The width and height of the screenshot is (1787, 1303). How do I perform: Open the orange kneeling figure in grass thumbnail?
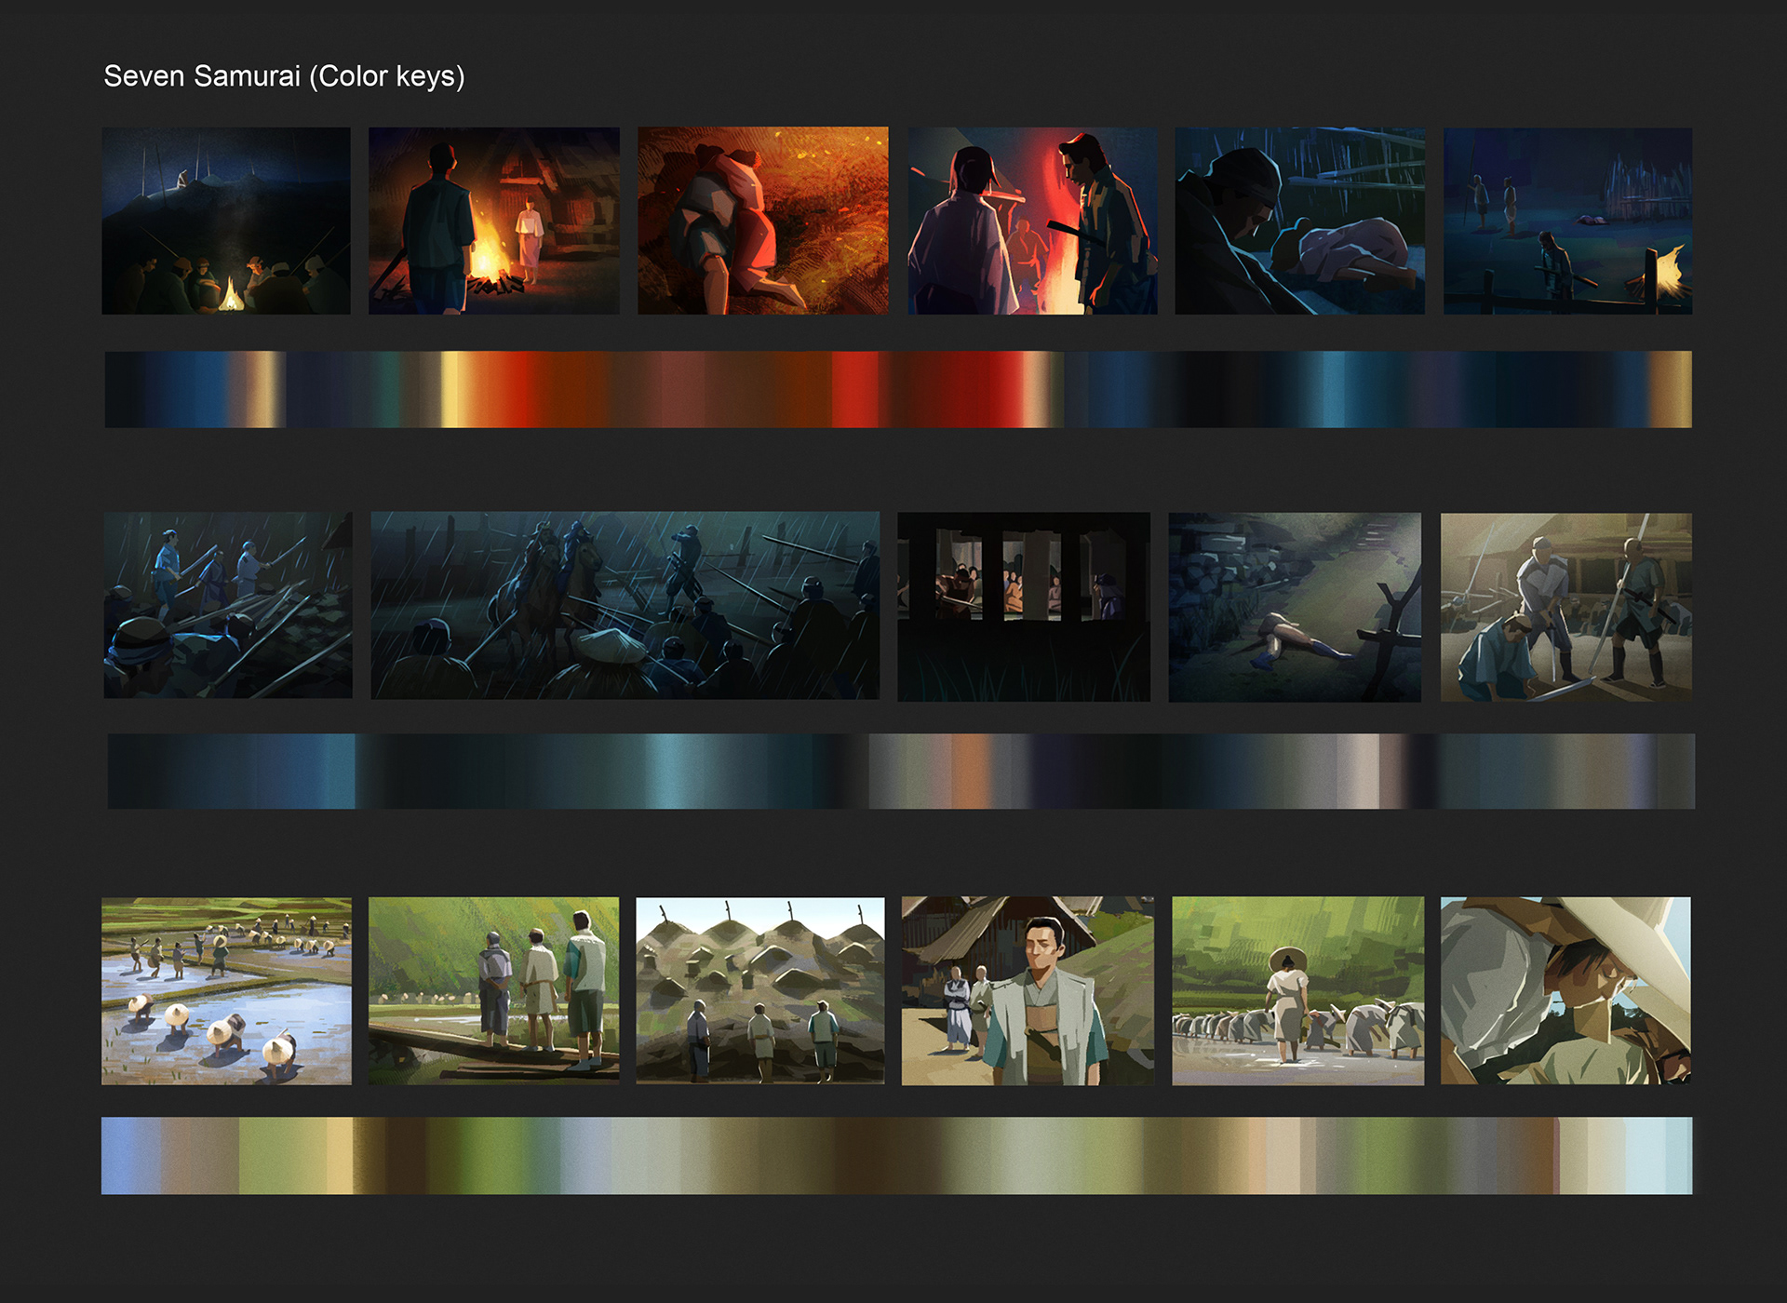coord(762,221)
